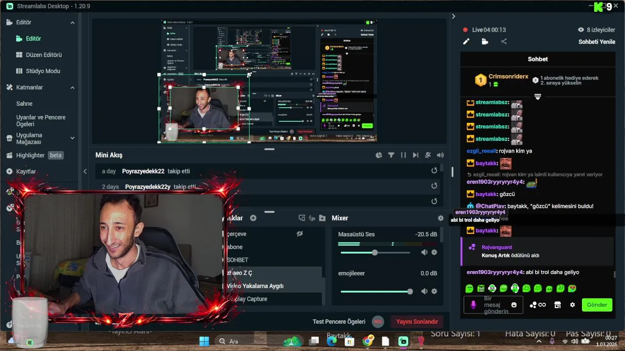
Task: Adjust the Masaüstü Ses volume slider
Action: click(375, 253)
